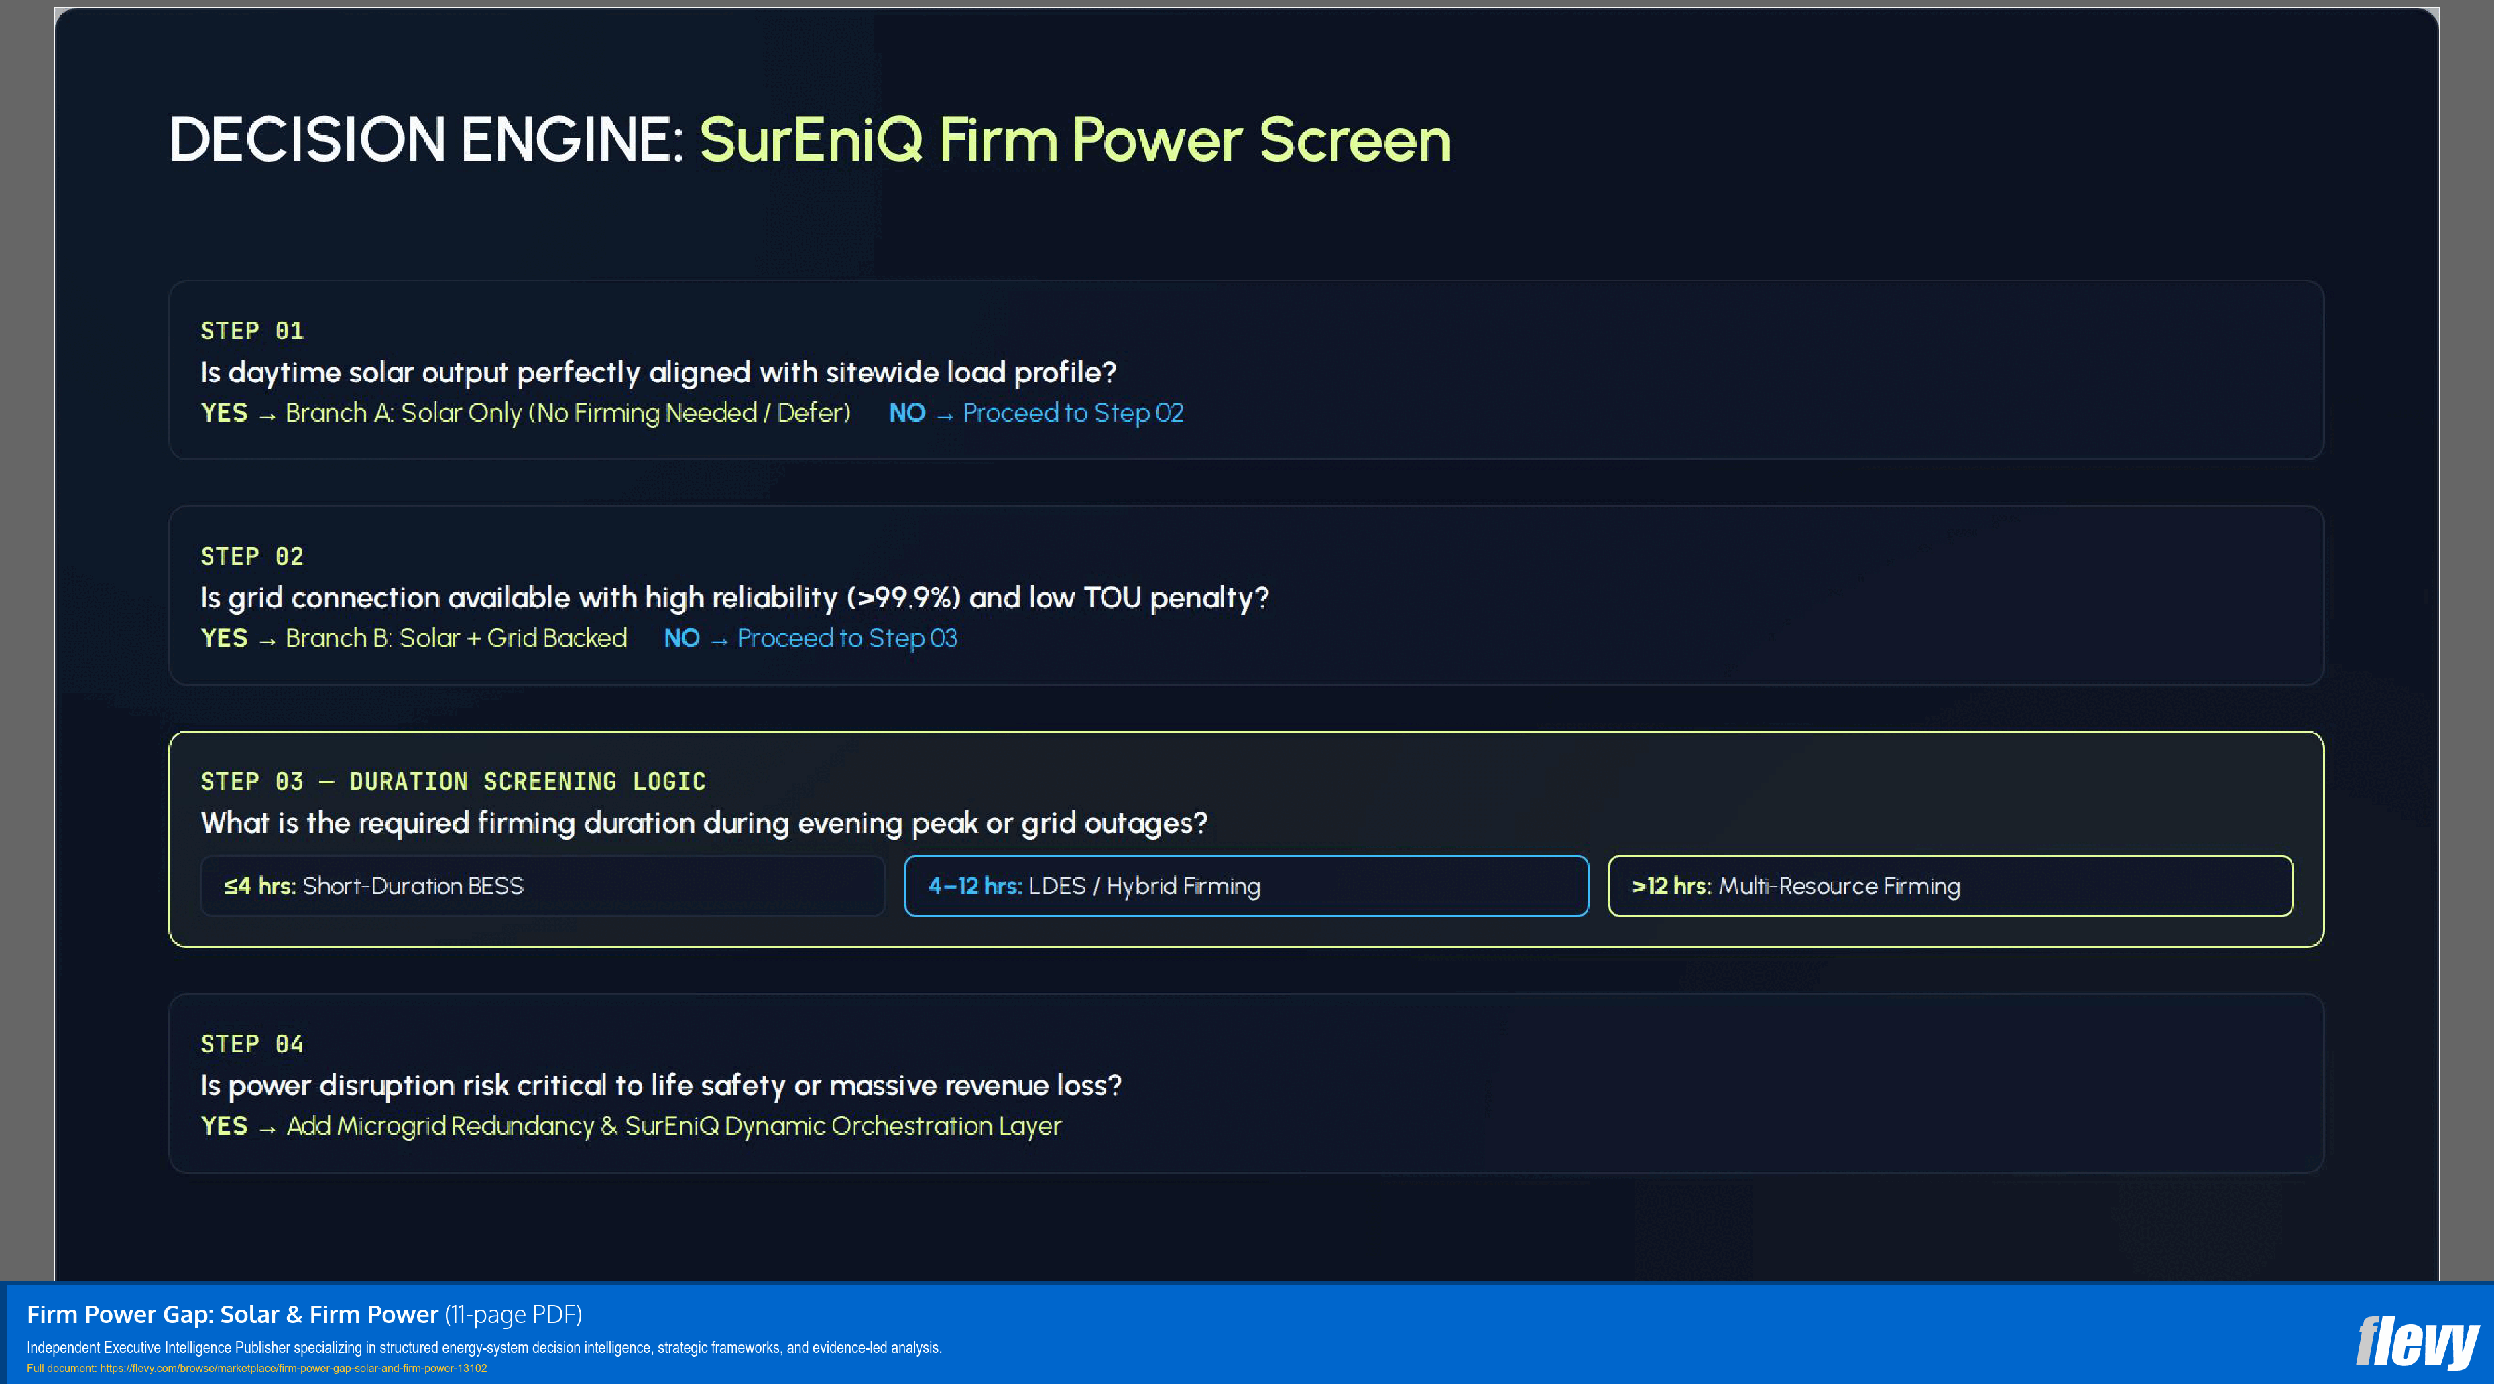The height and width of the screenshot is (1384, 2494).
Task: Click the daytime solar output question text
Action: point(658,373)
